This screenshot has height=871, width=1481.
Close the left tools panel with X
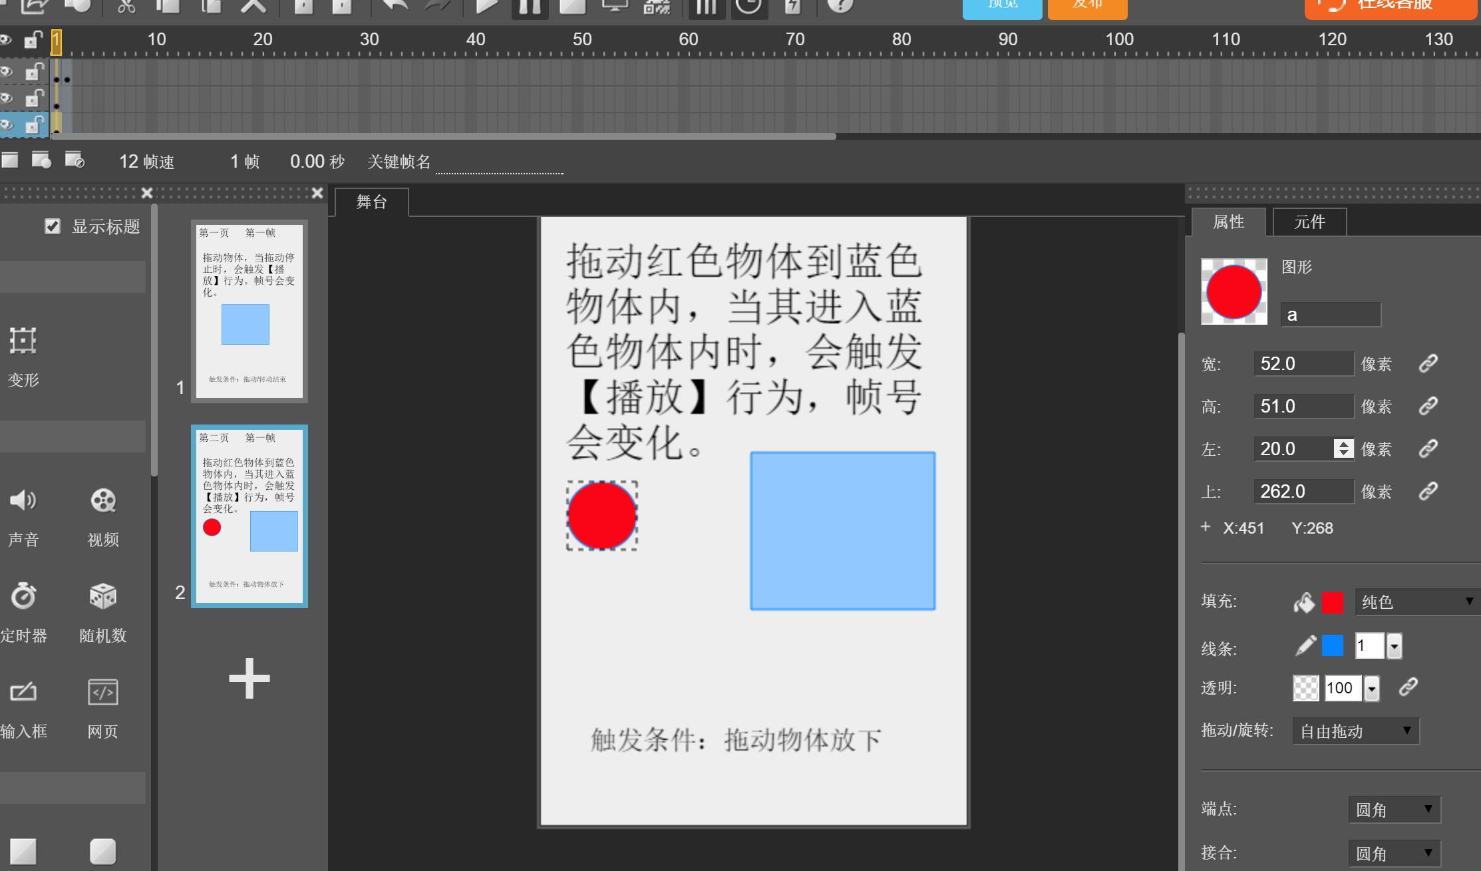click(x=147, y=193)
